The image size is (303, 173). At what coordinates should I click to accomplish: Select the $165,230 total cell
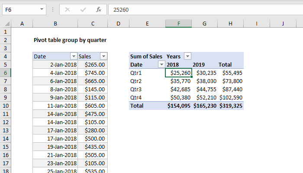205,106
